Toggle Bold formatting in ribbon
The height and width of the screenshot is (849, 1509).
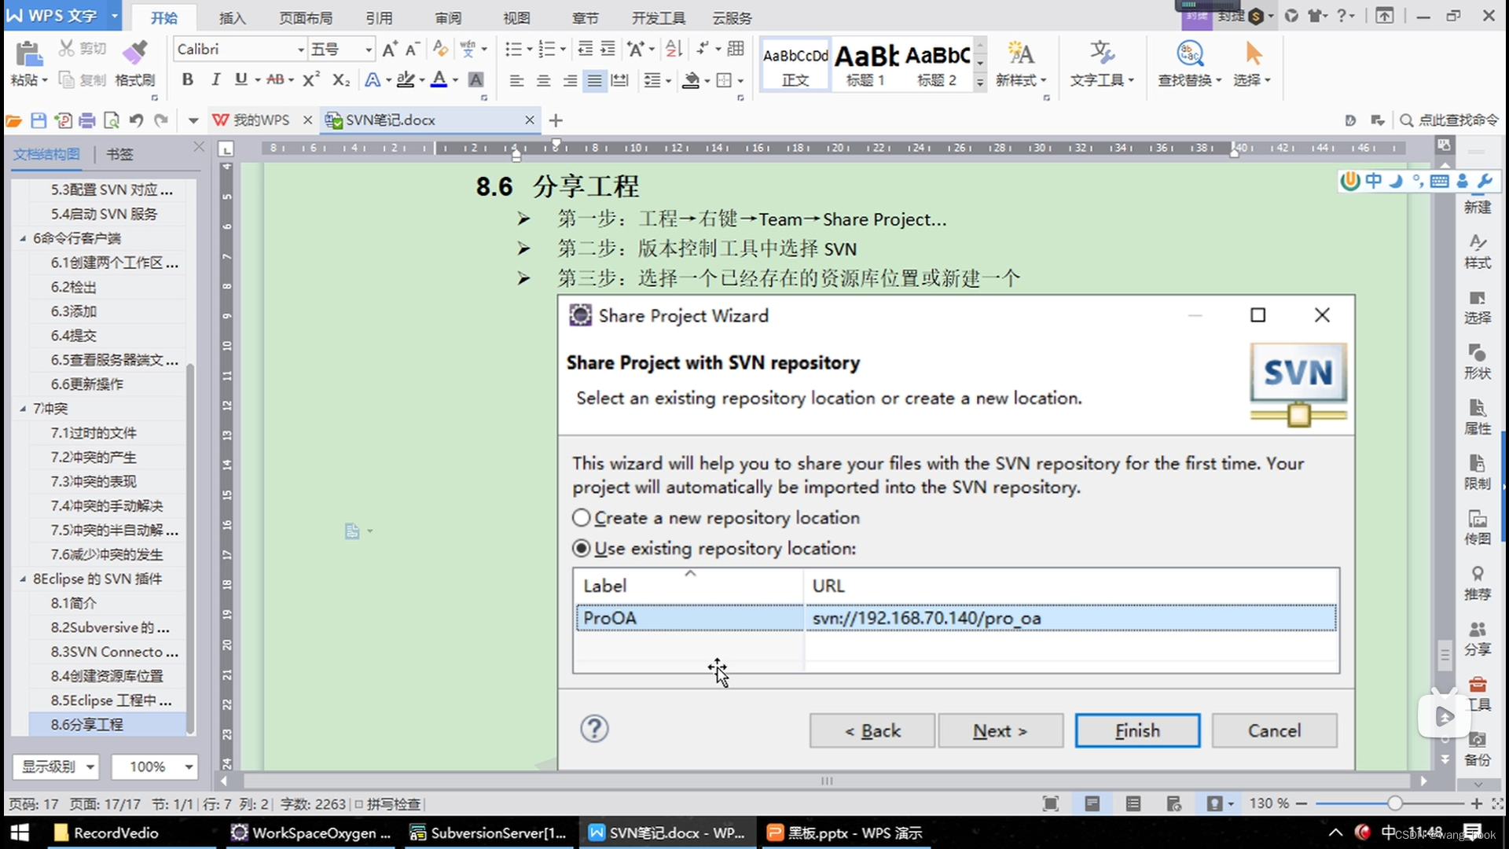(187, 79)
